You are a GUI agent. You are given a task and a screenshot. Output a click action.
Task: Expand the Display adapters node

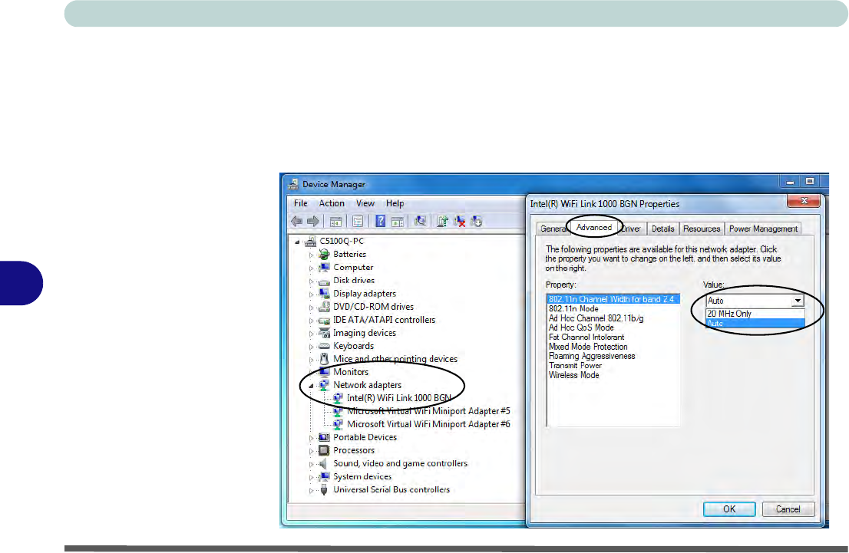(312, 294)
